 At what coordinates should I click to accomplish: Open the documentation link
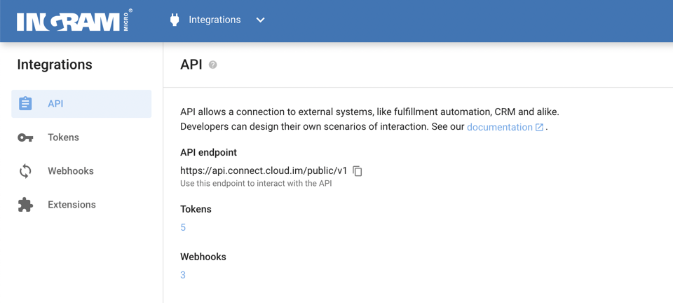coord(500,127)
